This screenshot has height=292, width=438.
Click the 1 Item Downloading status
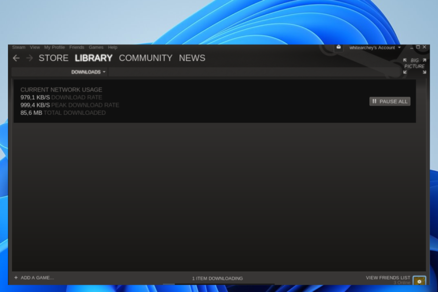[218, 278]
